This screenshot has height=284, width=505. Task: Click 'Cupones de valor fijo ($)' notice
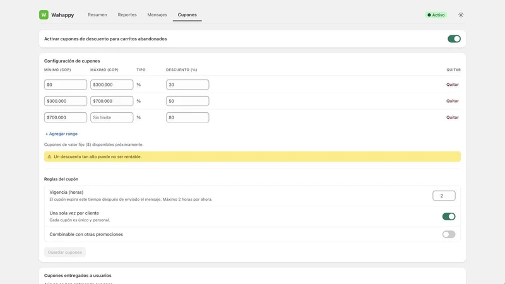click(x=93, y=145)
